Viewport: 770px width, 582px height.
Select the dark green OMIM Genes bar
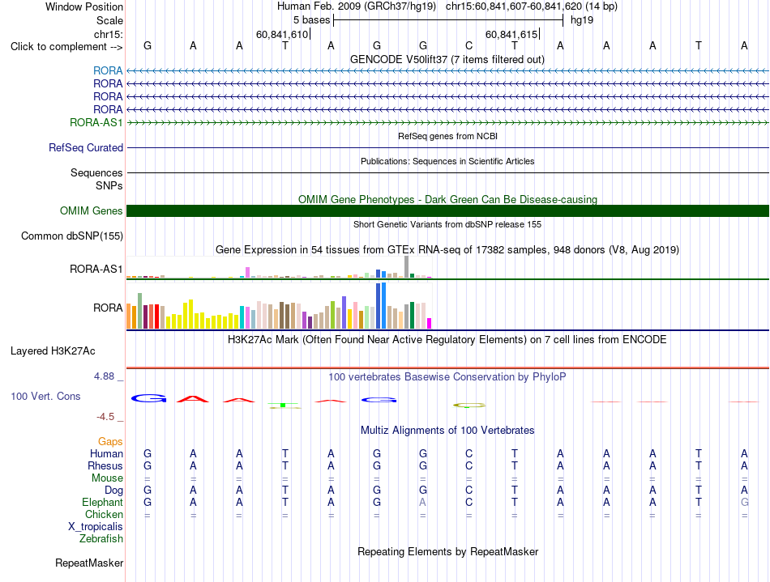(x=447, y=210)
